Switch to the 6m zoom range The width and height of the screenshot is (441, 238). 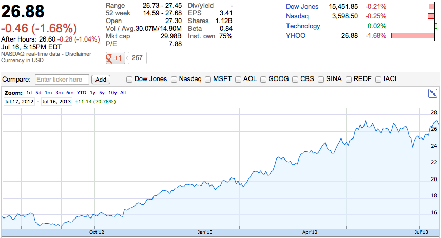(70, 93)
